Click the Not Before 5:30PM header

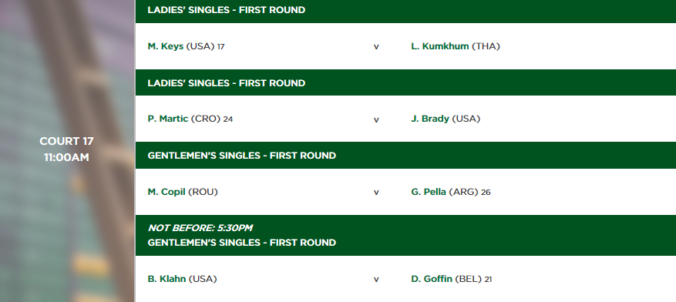(200, 228)
